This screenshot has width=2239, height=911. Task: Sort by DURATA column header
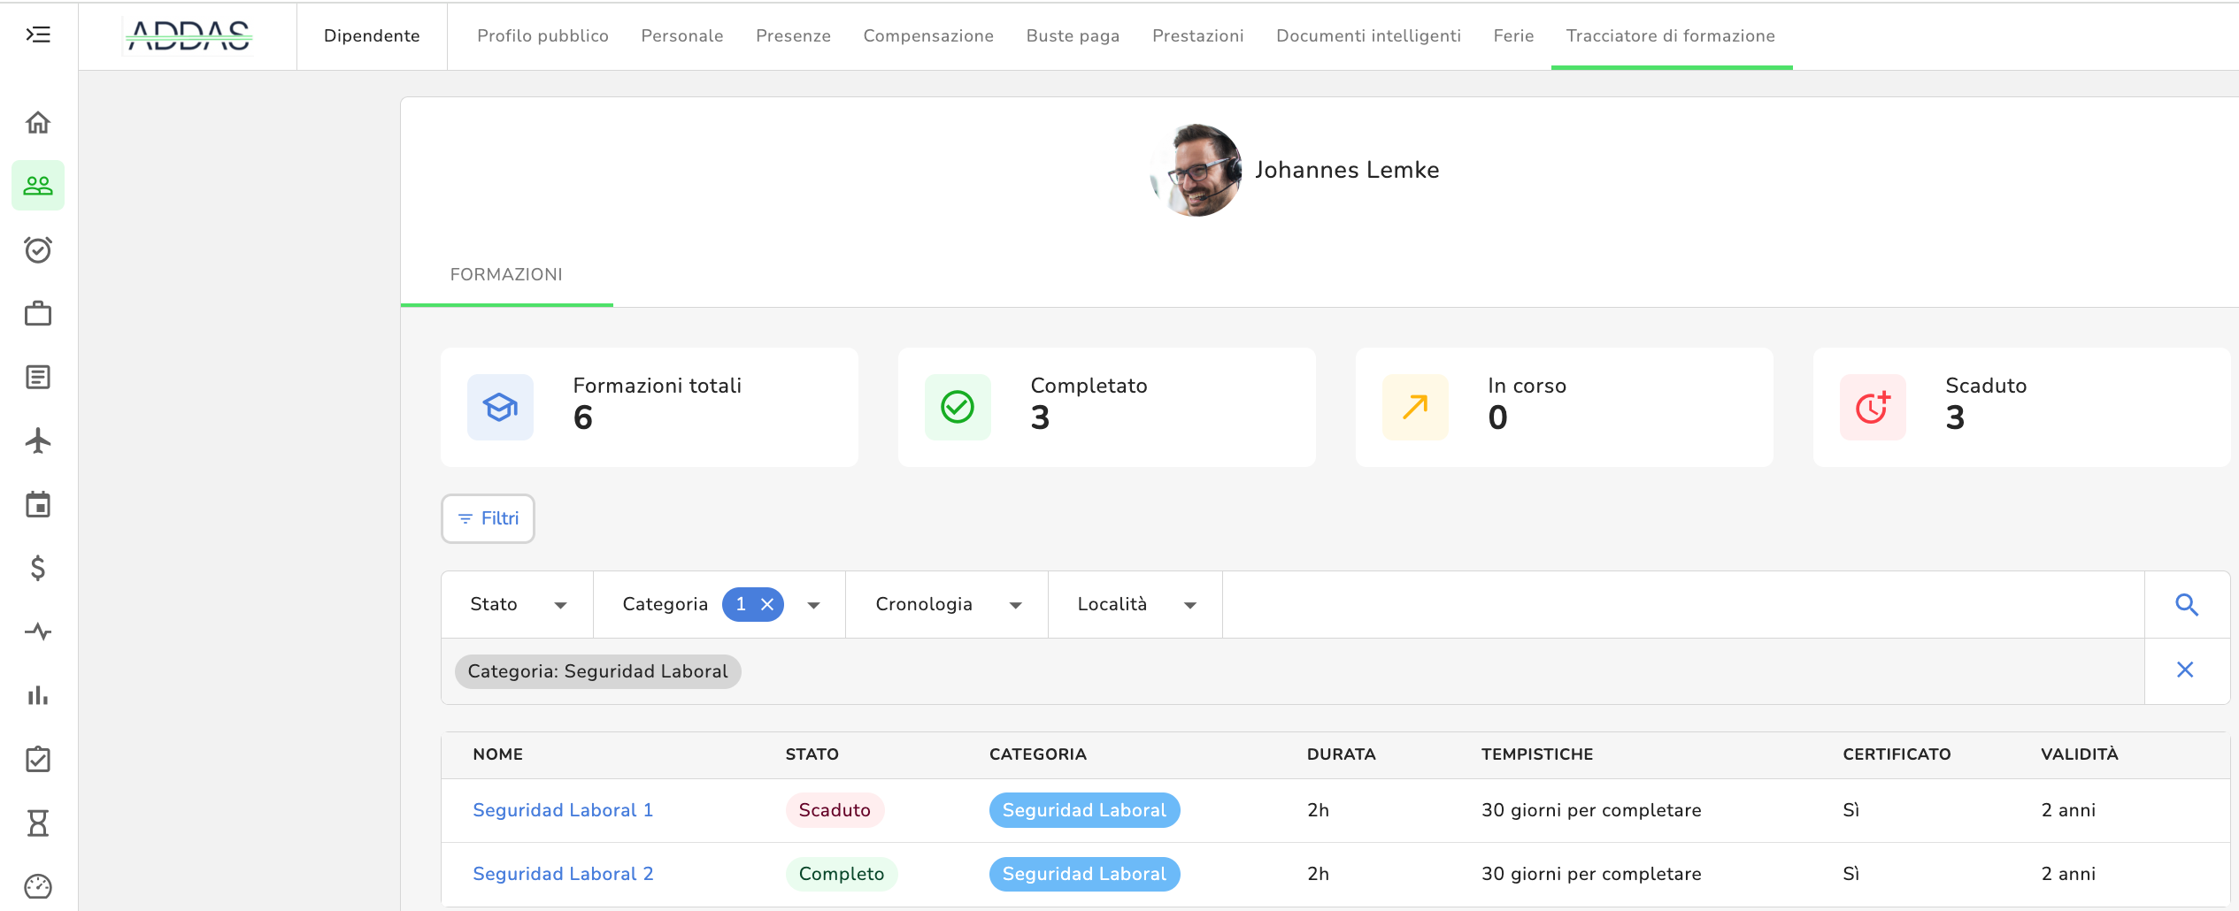pos(1341,754)
